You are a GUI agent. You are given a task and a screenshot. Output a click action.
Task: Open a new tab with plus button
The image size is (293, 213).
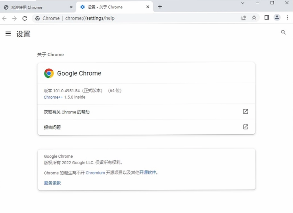point(160,7)
